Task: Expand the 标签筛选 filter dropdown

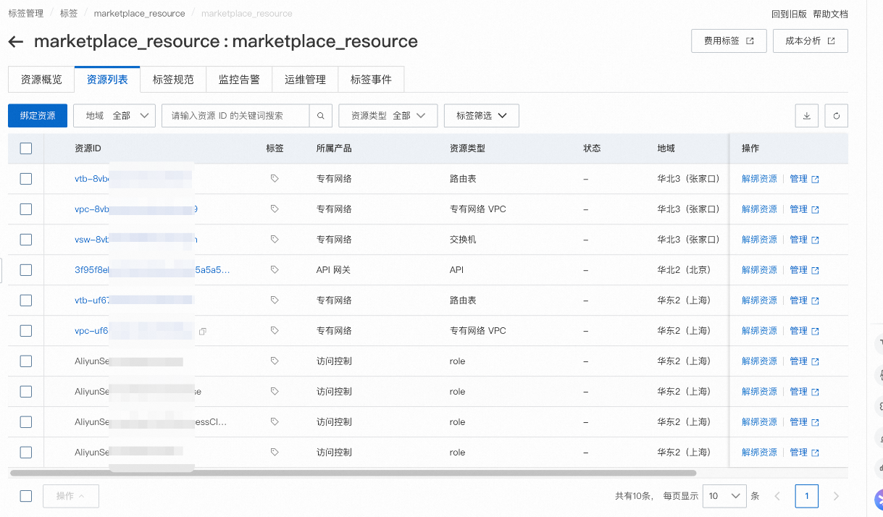Action: point(482,116)
